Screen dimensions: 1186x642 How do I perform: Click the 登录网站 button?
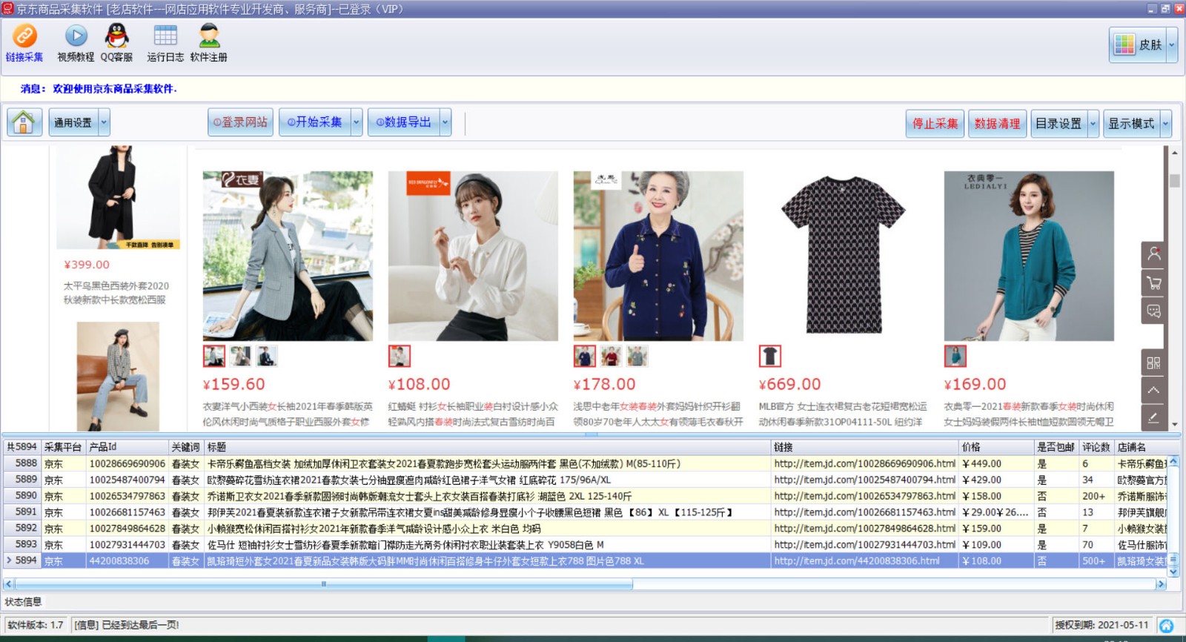click(240, 122)
